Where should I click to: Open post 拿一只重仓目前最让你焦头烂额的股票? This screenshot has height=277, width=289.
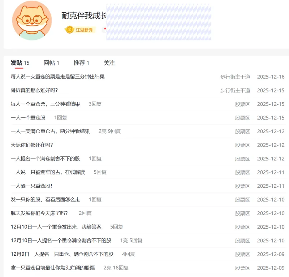53,268
